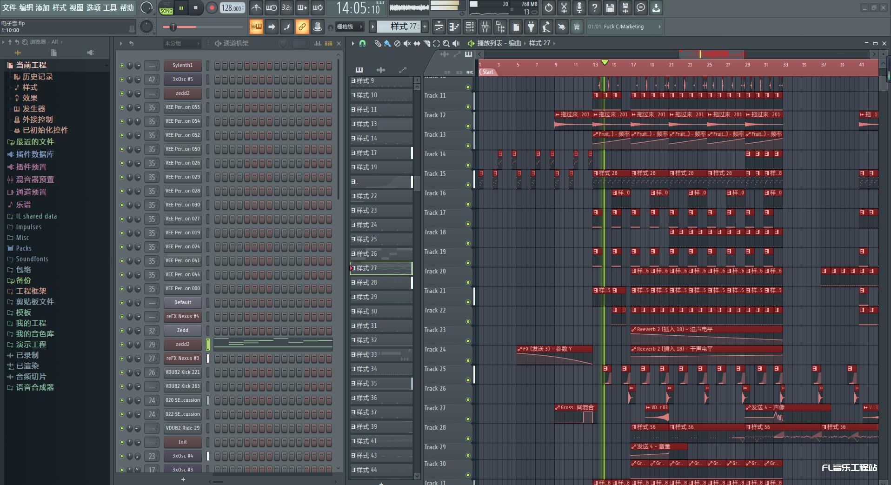The width and height of the screenshot is (891, 485).
Task: Open the 未分组 channel filter dropdown
Action: 182,43
